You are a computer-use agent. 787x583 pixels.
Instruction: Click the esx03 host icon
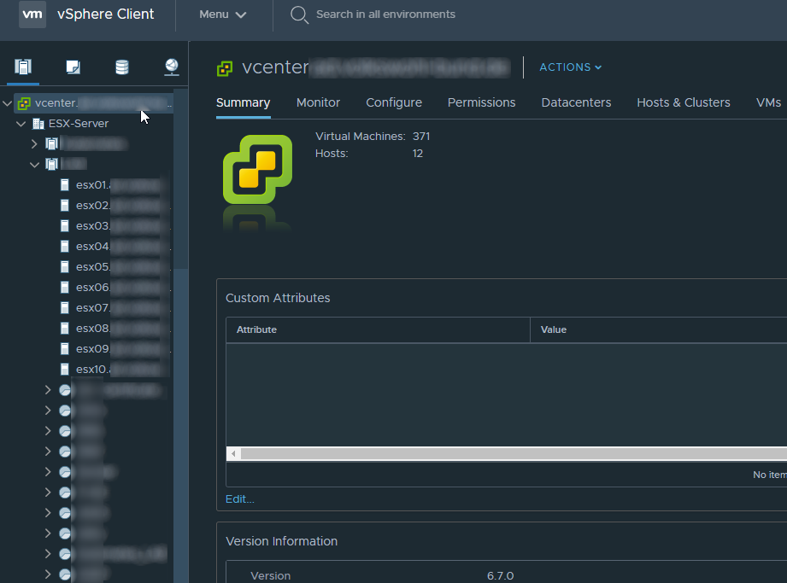coord(65,226)
